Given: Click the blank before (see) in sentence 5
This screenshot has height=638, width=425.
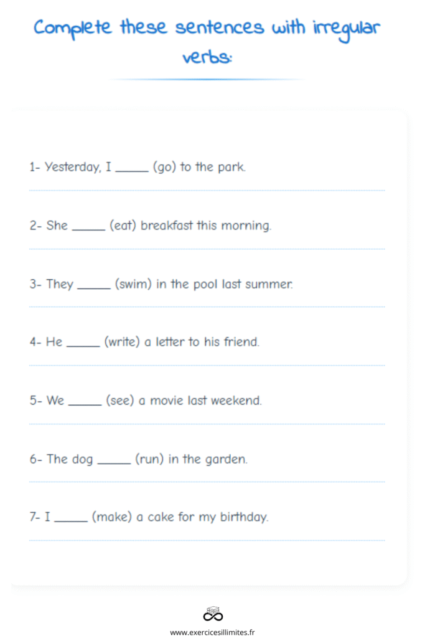Looking at the screenshot, I should click(x=85, y=404).
